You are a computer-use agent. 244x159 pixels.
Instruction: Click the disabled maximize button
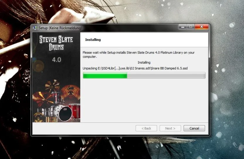click(x=191, y=27)
